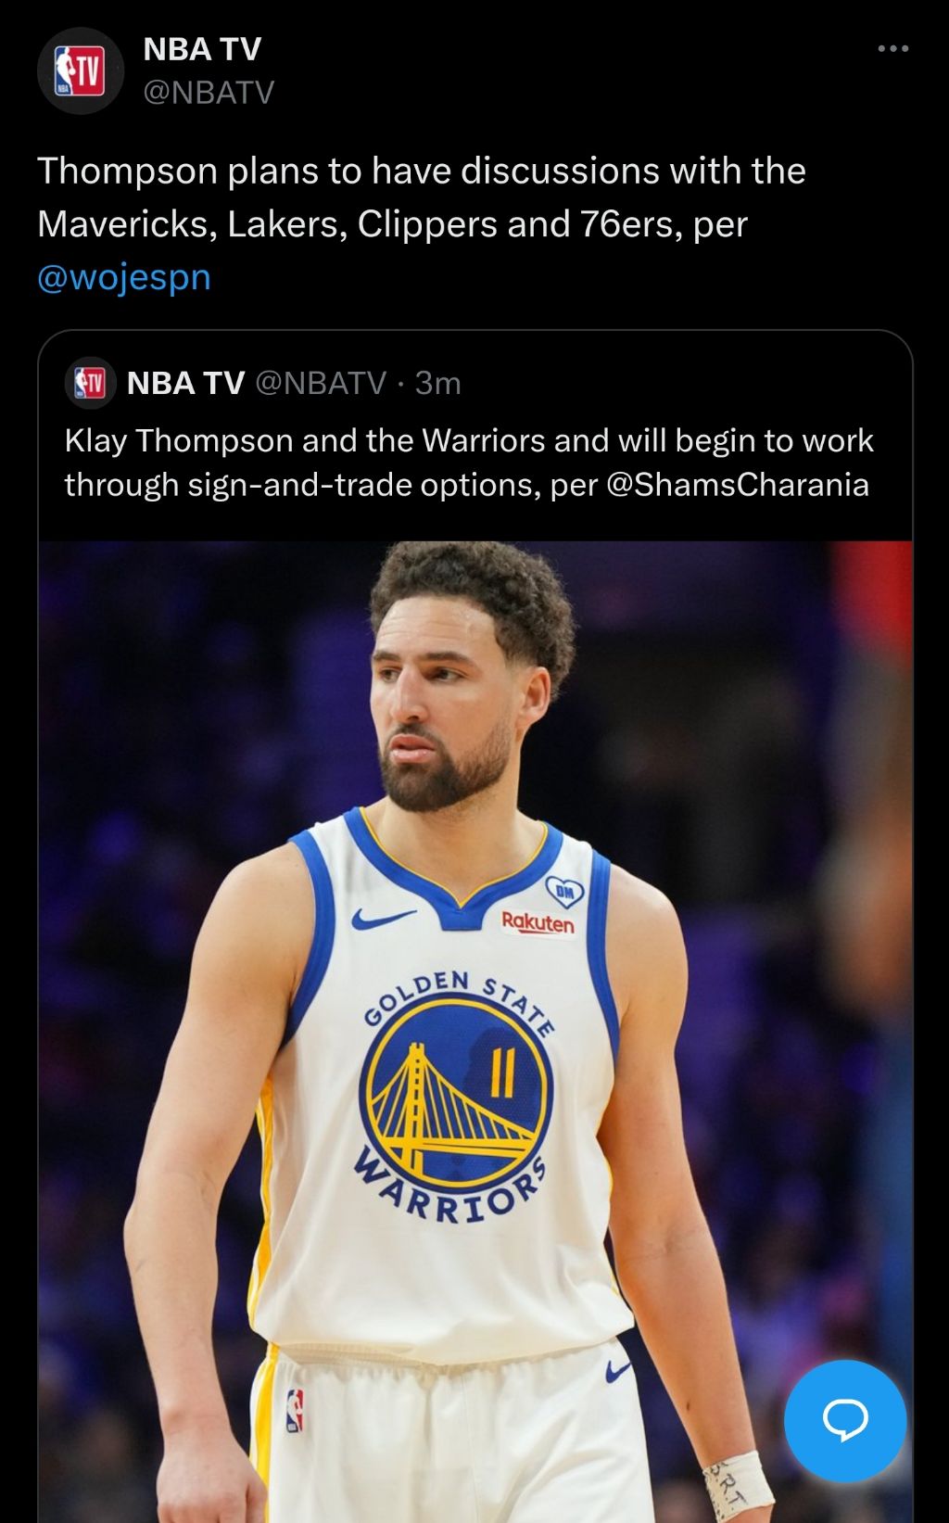Click bold NBA TV name in quoted tweet

click(185, 383)
